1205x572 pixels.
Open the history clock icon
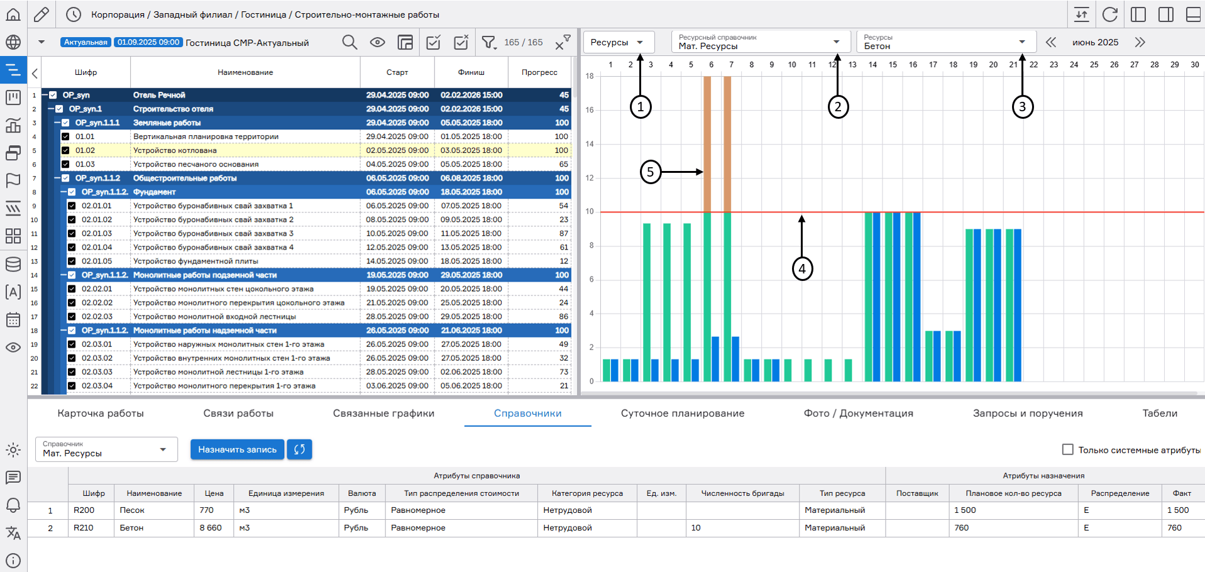(x=74, y=14)
